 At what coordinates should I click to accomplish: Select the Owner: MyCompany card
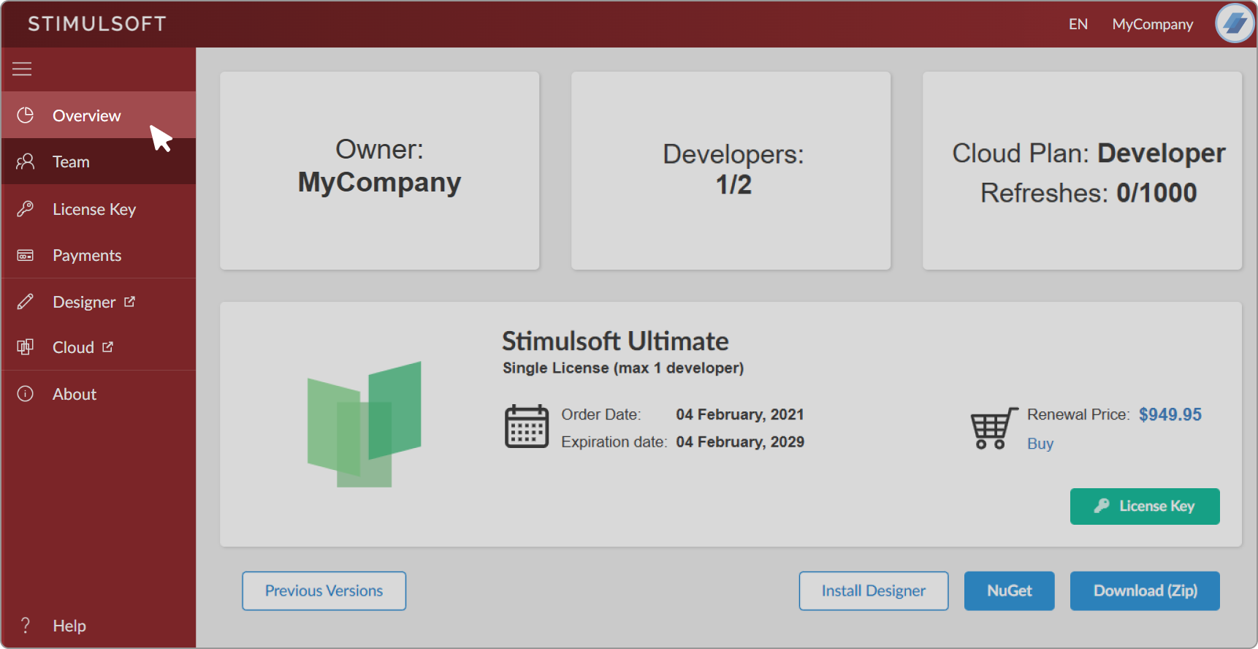click(x=380, y=170)
